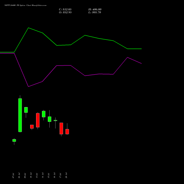Click the tallest green candlestick body
The width and height of the screenshot is (184, 184).
point(20,115)
